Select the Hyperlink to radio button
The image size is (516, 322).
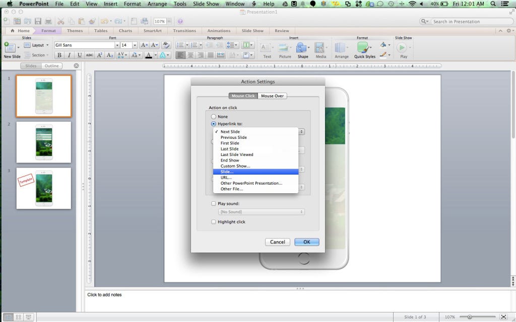point(214,124)
